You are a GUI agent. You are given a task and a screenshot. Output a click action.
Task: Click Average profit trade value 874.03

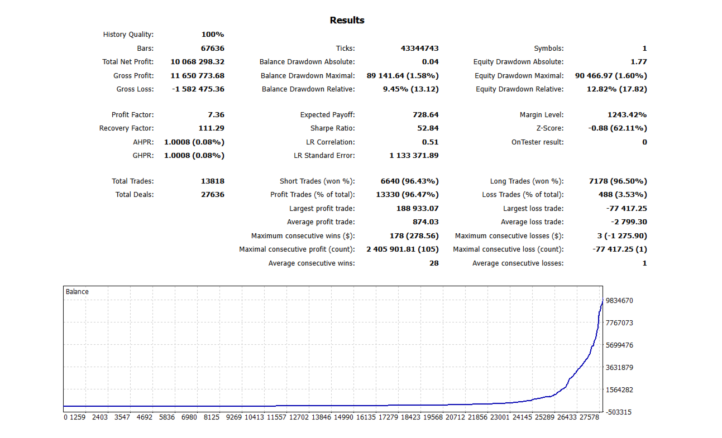tap(425, 222)
